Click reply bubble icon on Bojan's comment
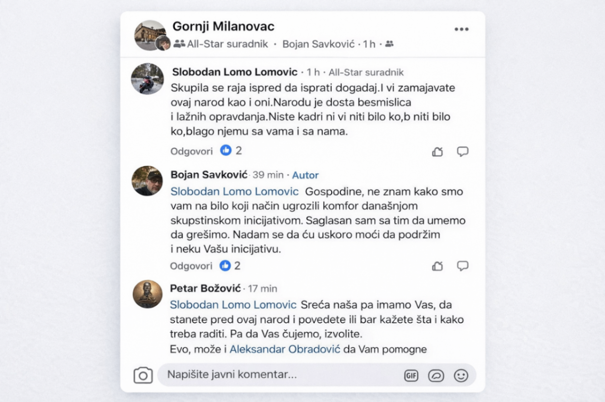Image resolution: width=605 pixels, height=402 pixels. pyautogui.click(x=463, y=266)
